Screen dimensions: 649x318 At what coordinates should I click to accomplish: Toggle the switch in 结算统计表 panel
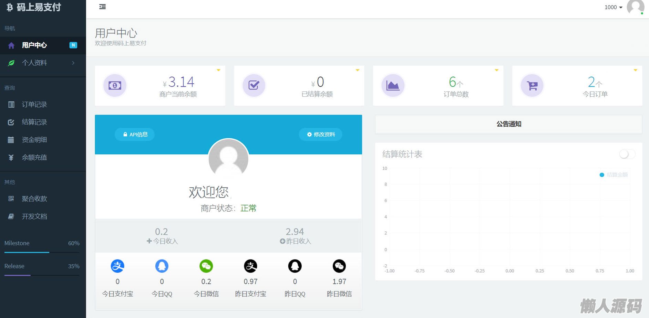click(627, 154)
